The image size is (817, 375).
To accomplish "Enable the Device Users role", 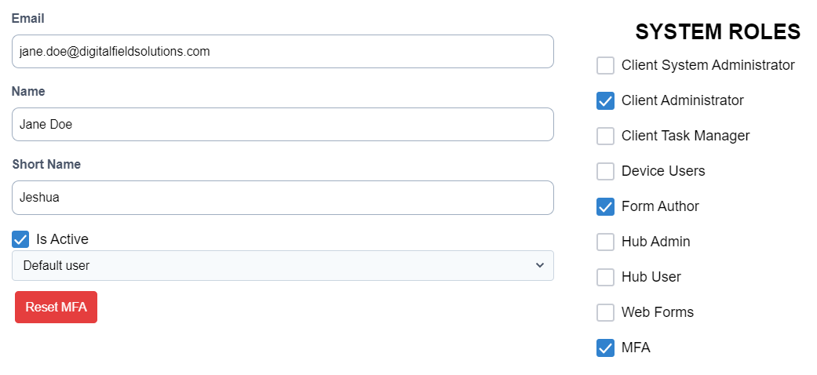I will (x=605, y=171).
